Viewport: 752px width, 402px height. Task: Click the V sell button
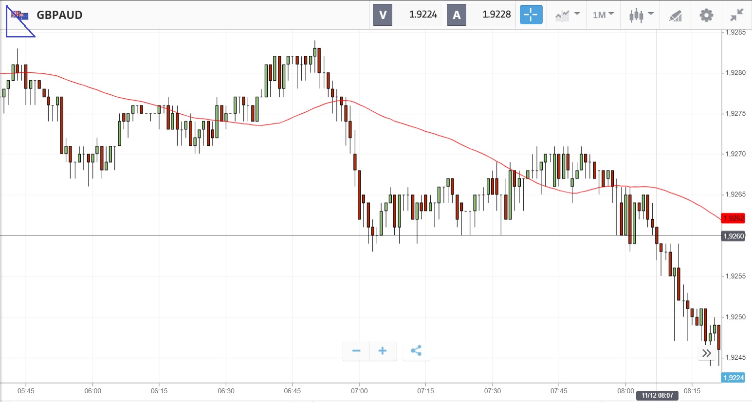[383, 15]
